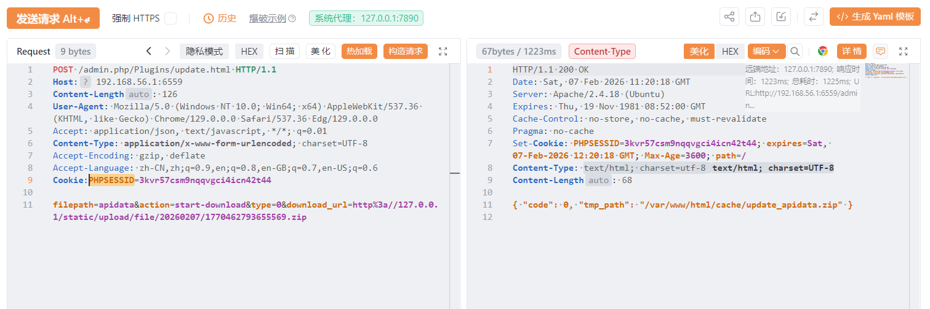Open response in Chrome browser icon

click(823, 52)
